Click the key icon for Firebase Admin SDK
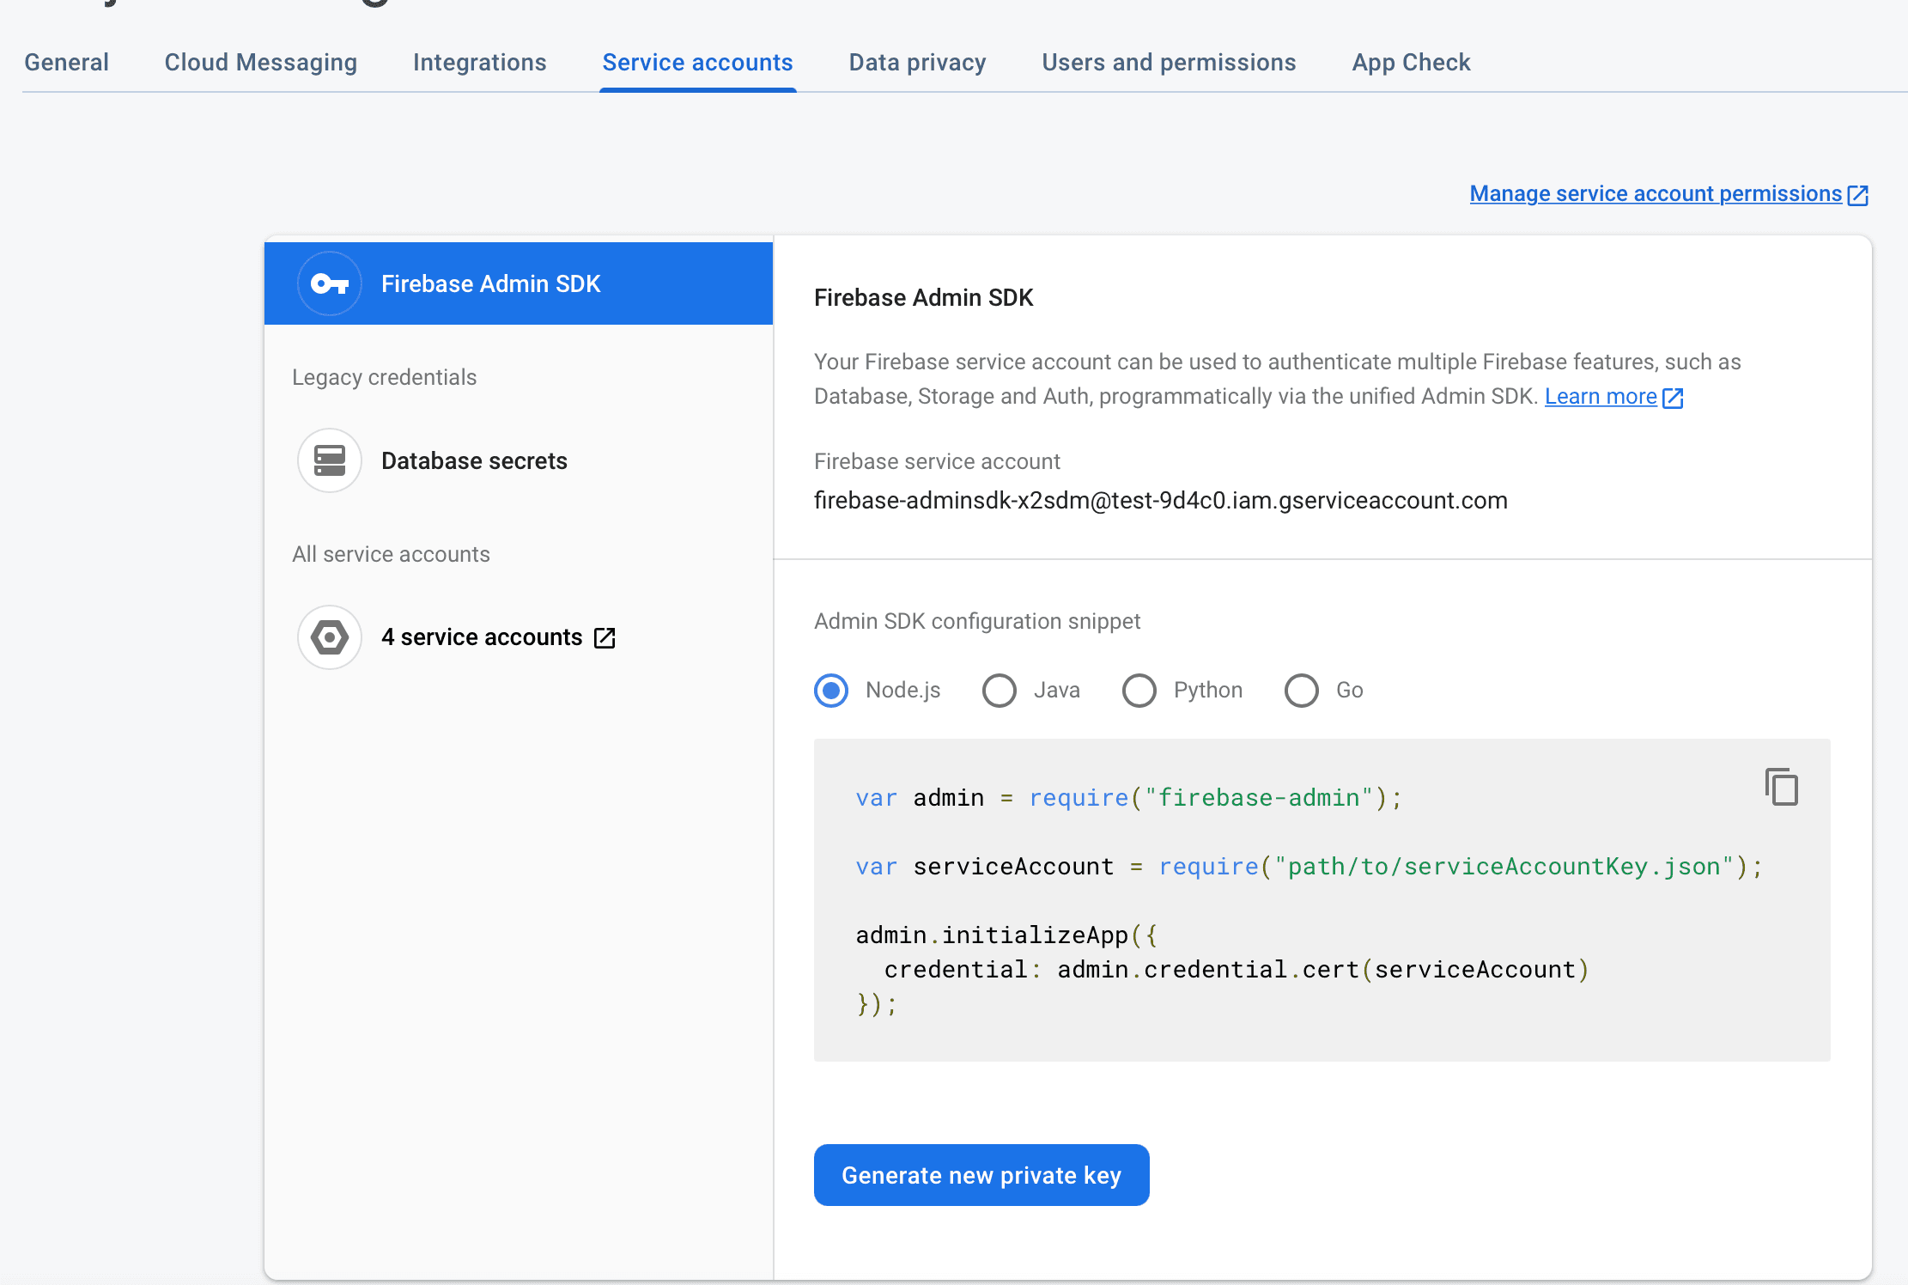The image size is (1908, 1285). tap(330, 283)
